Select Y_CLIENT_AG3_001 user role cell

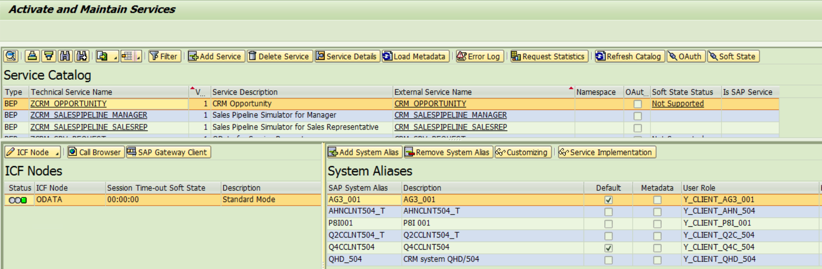pos(751,199)
